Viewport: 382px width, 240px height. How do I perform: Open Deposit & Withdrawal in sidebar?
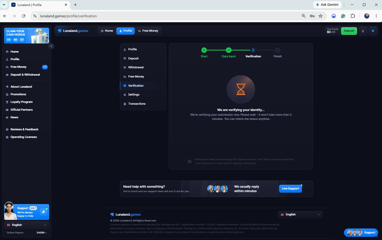point(27,75)
